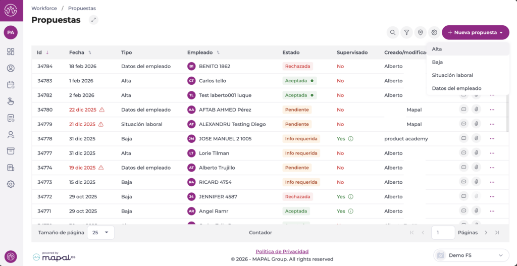517x266 pixels.
Task: Click the location pin icon
Action: [420, 32]
